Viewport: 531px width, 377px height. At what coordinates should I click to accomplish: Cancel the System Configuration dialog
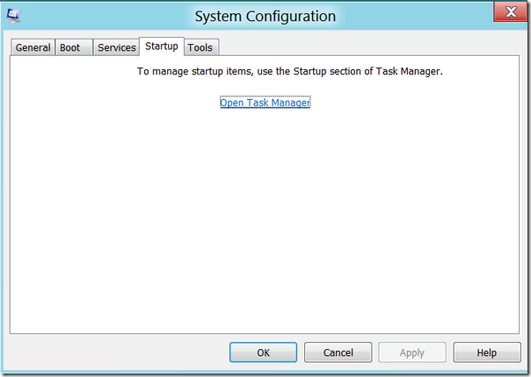(x=338, y=353)
